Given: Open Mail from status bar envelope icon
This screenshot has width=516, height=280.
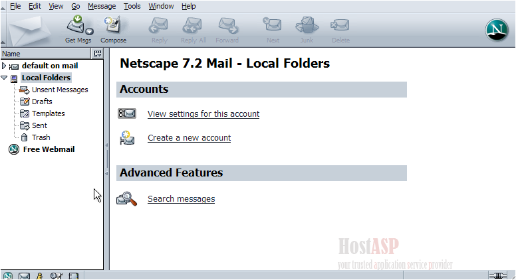Looking at the screenshot, I should 24,276.
